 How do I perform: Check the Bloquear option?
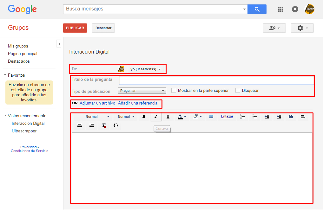pos(238,91)
